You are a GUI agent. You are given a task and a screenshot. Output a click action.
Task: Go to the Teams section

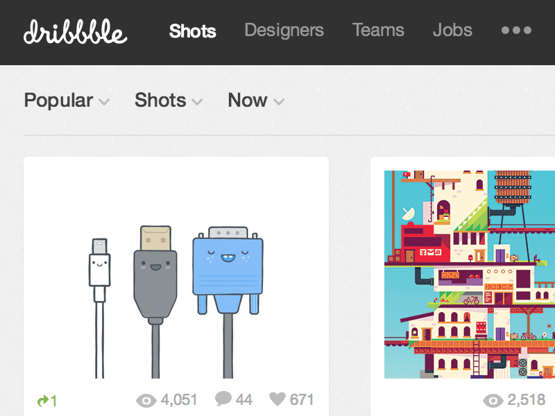pos(378,31)
